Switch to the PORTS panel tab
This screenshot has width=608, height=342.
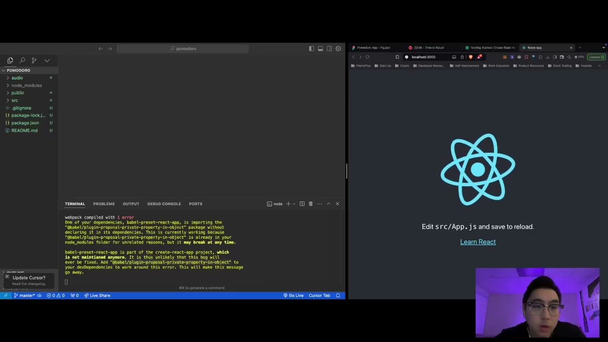(x=195, y=204)
